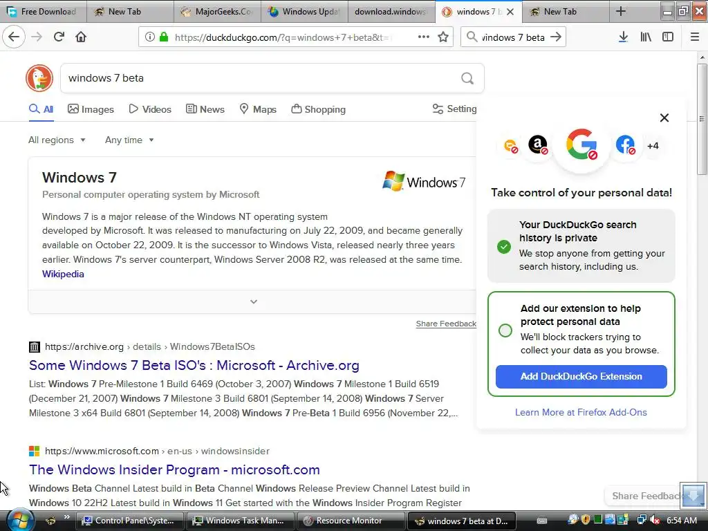Screen dimensions: 708x531
Task: Open Some Windows 7 Beta ISO's result
Action: click(194, 365)
